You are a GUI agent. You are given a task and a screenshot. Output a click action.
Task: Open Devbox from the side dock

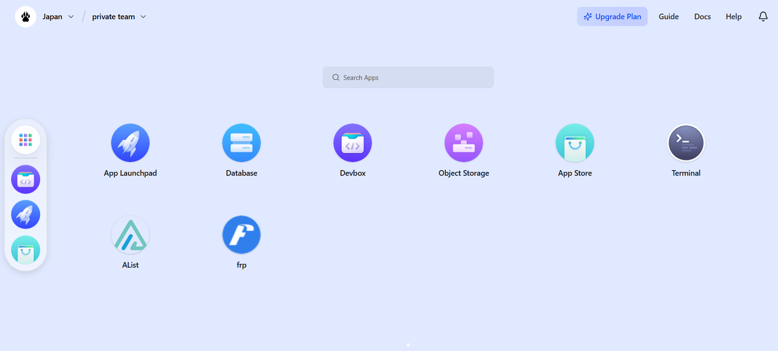[x=26, y=180]
